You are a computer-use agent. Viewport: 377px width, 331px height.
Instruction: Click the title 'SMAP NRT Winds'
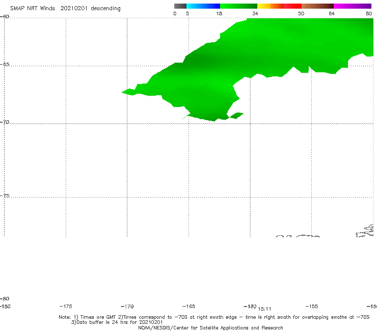(x=33, y=9)
